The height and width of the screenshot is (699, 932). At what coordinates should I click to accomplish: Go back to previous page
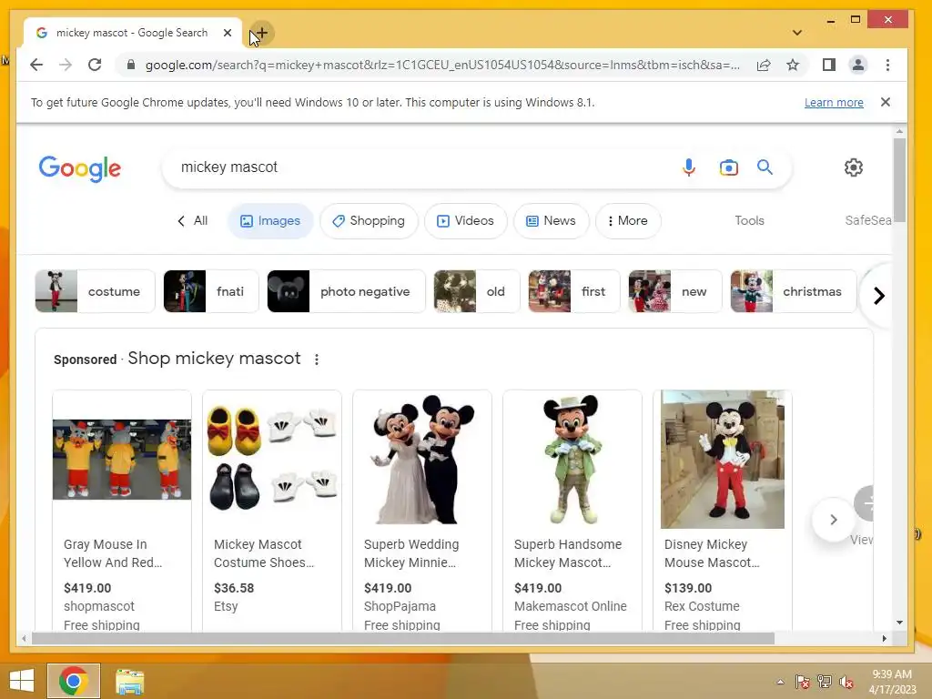(36, 65)
